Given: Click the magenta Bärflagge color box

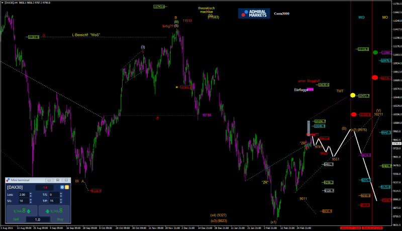Looking at the screenshot, I should [311, 89].
